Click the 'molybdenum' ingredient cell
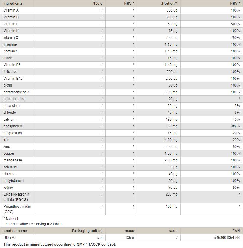243x248 pixels. click(x=14, y=181)
